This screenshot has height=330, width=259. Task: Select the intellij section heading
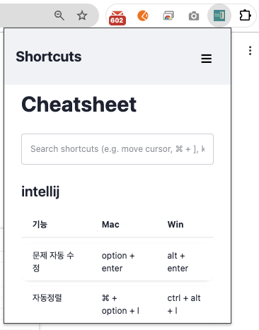40,191
